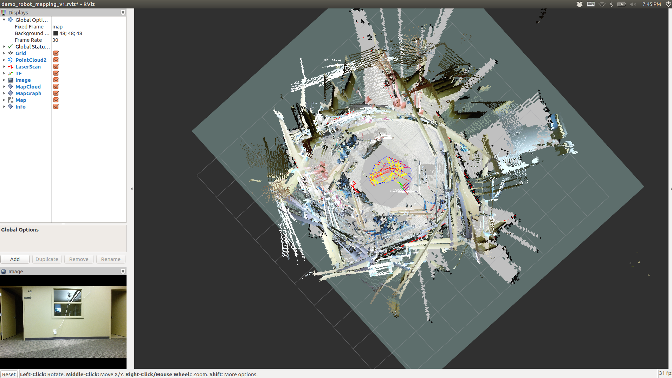Select the Map display icon
The width and height of the screenshot is (672, 378).
11,100
